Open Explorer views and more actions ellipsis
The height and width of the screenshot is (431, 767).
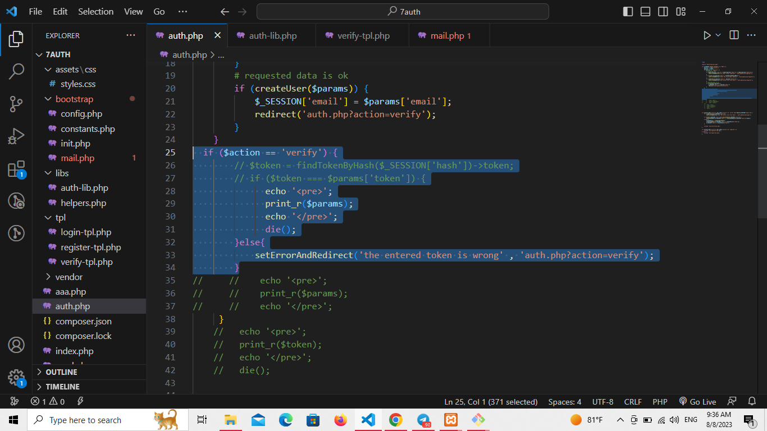131,35
